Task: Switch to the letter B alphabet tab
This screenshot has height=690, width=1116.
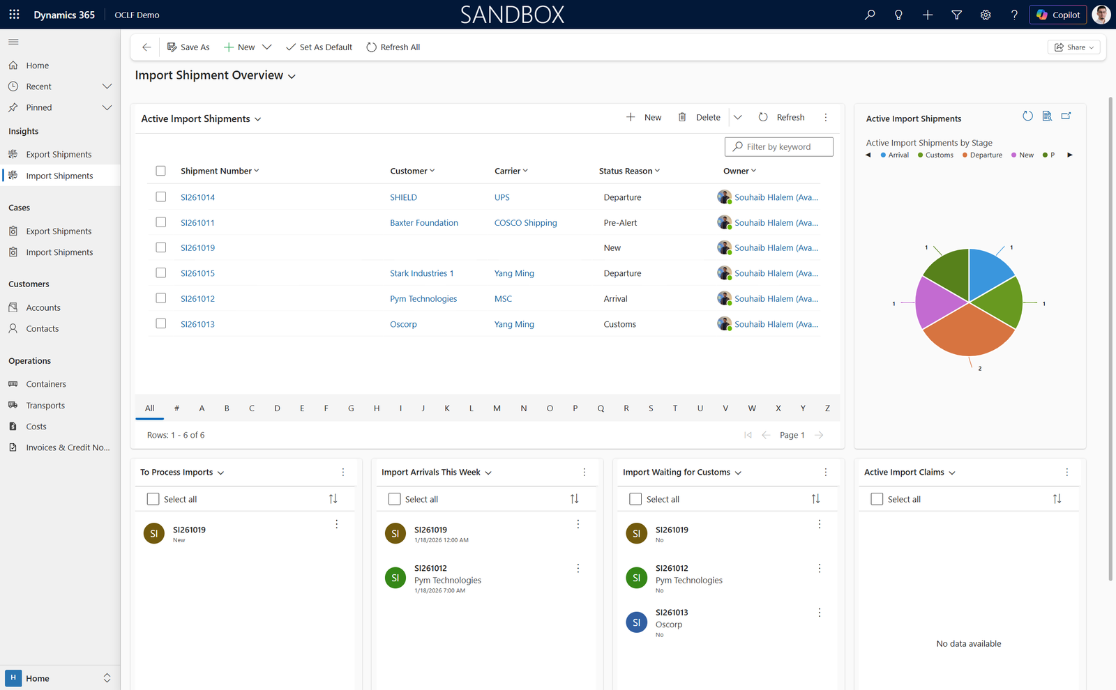Action: coord(227,408)
